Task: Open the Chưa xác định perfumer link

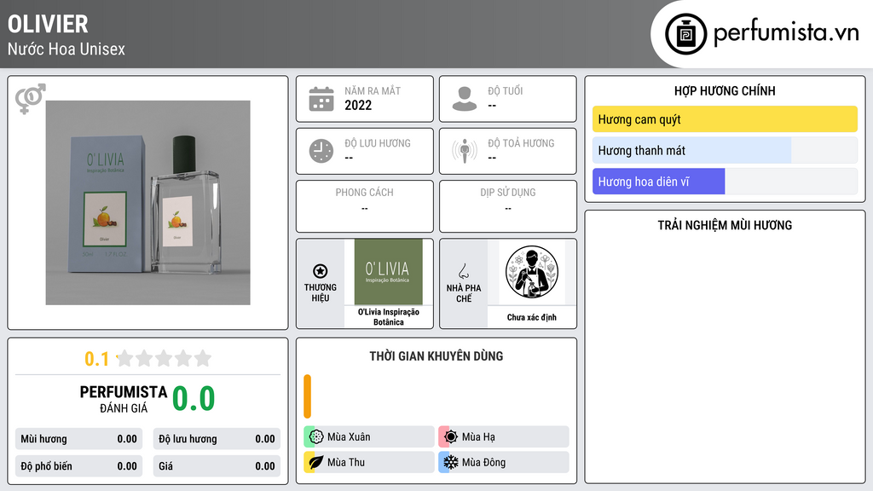Action: (x=532, y=317)
